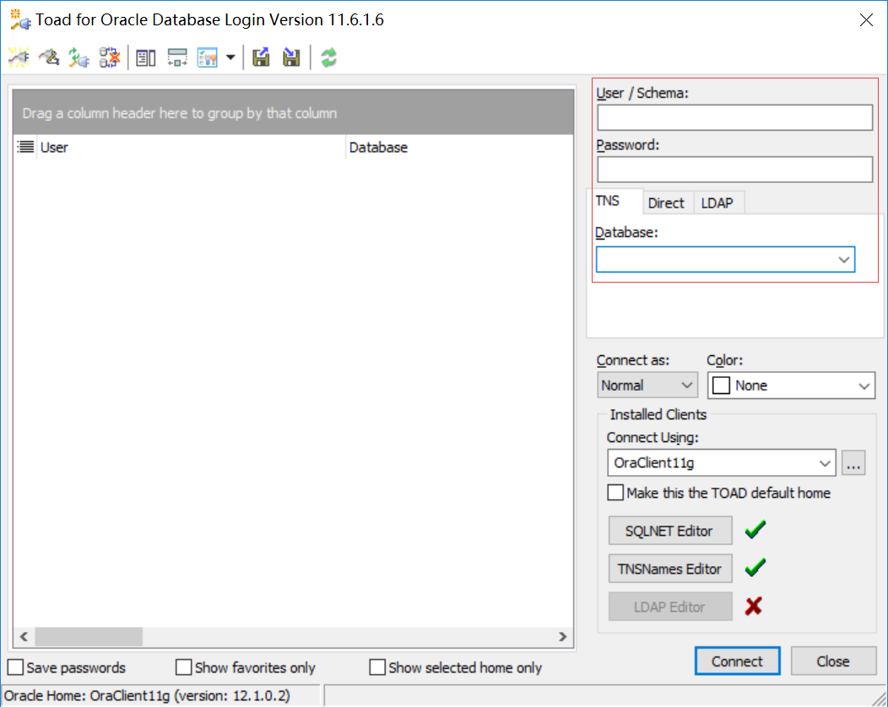The height and width of the screenshot is (707, 888).
Task: Click the scroll left arrow of the grid
Action: (24, 636)
